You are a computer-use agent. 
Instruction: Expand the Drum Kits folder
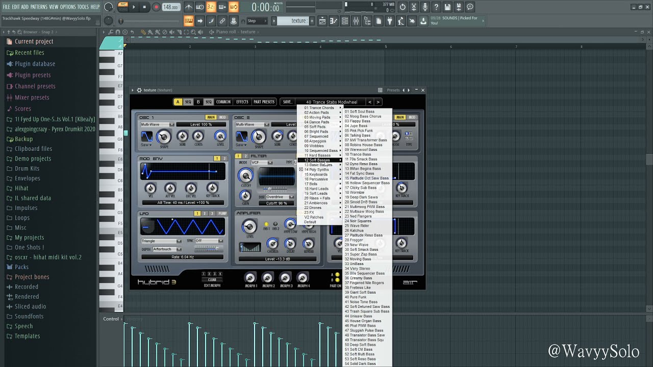[x=27, y=168]
